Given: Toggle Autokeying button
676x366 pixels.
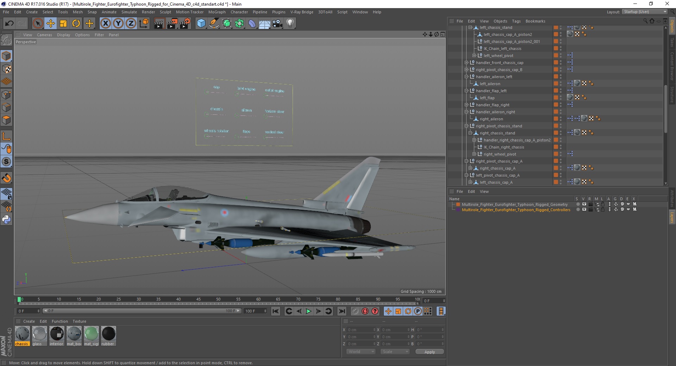Looking at the screenshot, I should 365,311.
